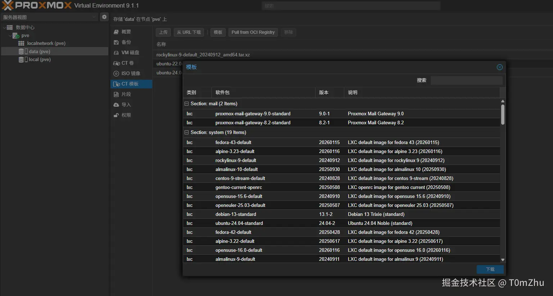The height and width of the screenshot is (296, 553).
Task: Collapse the Section: system group
Action: [x=187, y=133]
